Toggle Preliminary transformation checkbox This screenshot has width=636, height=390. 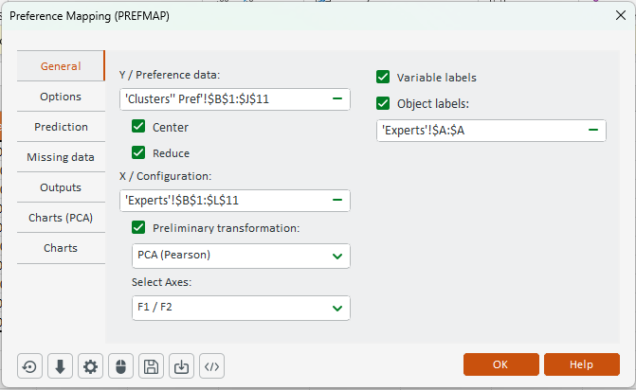(x=138, y=227)
